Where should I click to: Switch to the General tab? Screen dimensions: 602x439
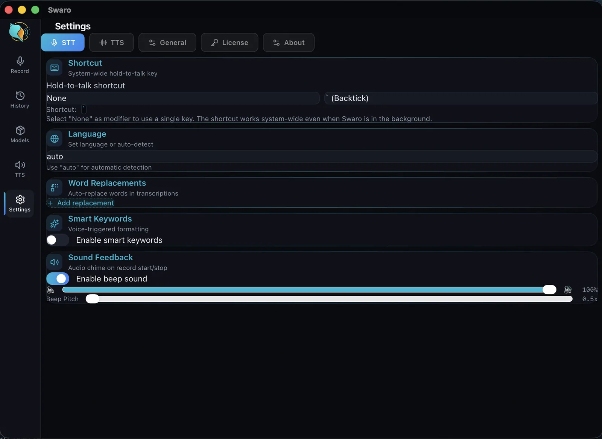[167, 43]
